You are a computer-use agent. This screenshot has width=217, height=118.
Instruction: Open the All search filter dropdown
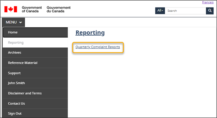[160, 11]
